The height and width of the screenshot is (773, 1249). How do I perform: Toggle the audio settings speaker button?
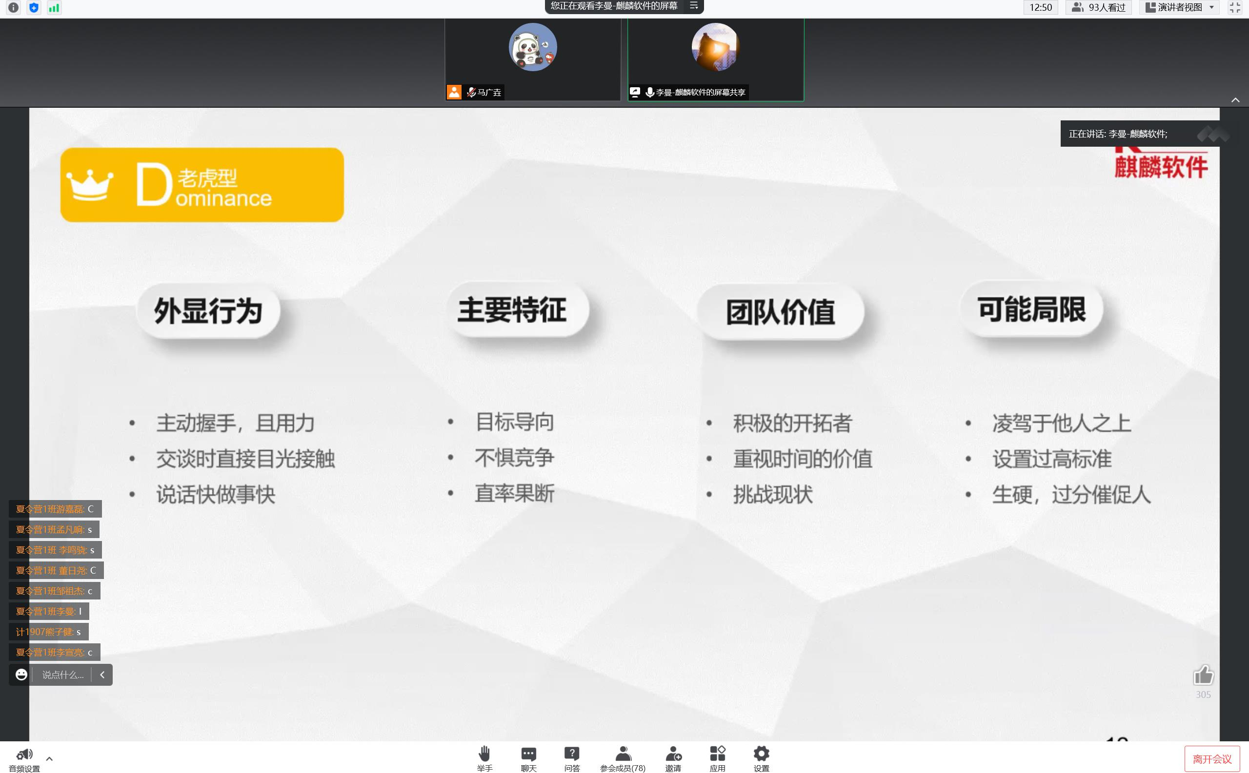click(x=24, y=754)
